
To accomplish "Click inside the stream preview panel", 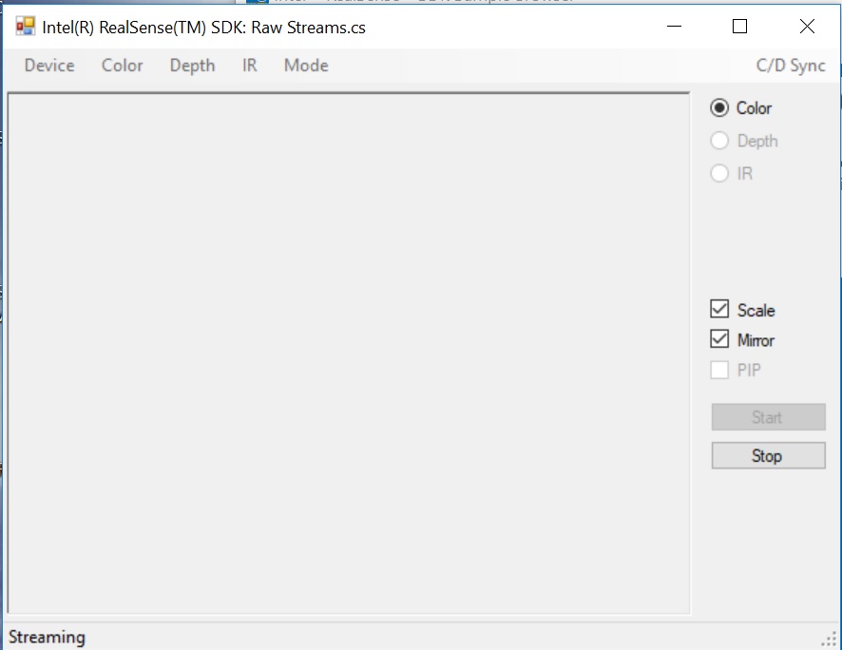I will 348,354.
